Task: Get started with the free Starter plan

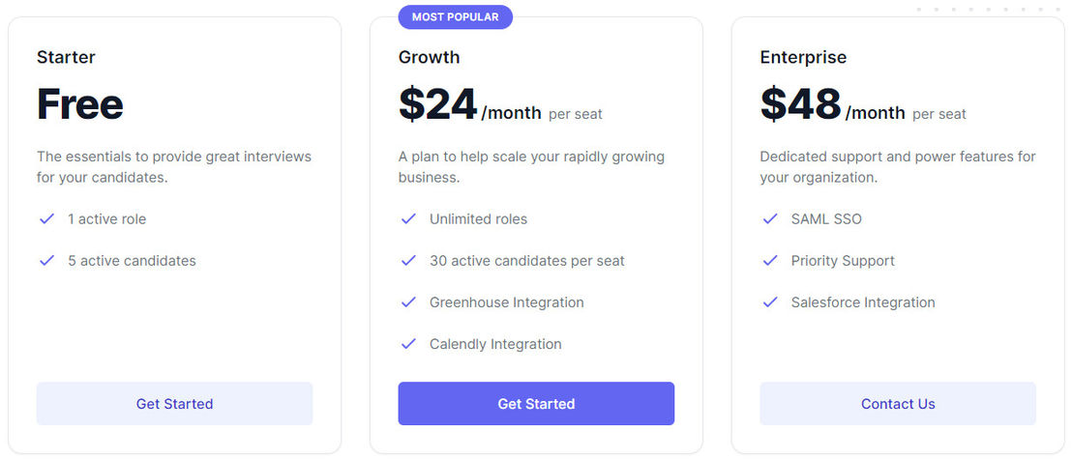Action: [174, 404]
